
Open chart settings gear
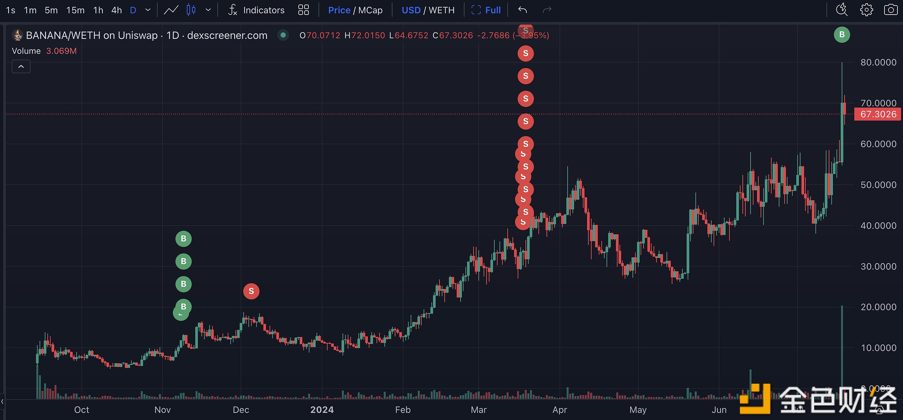click(x=866, y=10)
